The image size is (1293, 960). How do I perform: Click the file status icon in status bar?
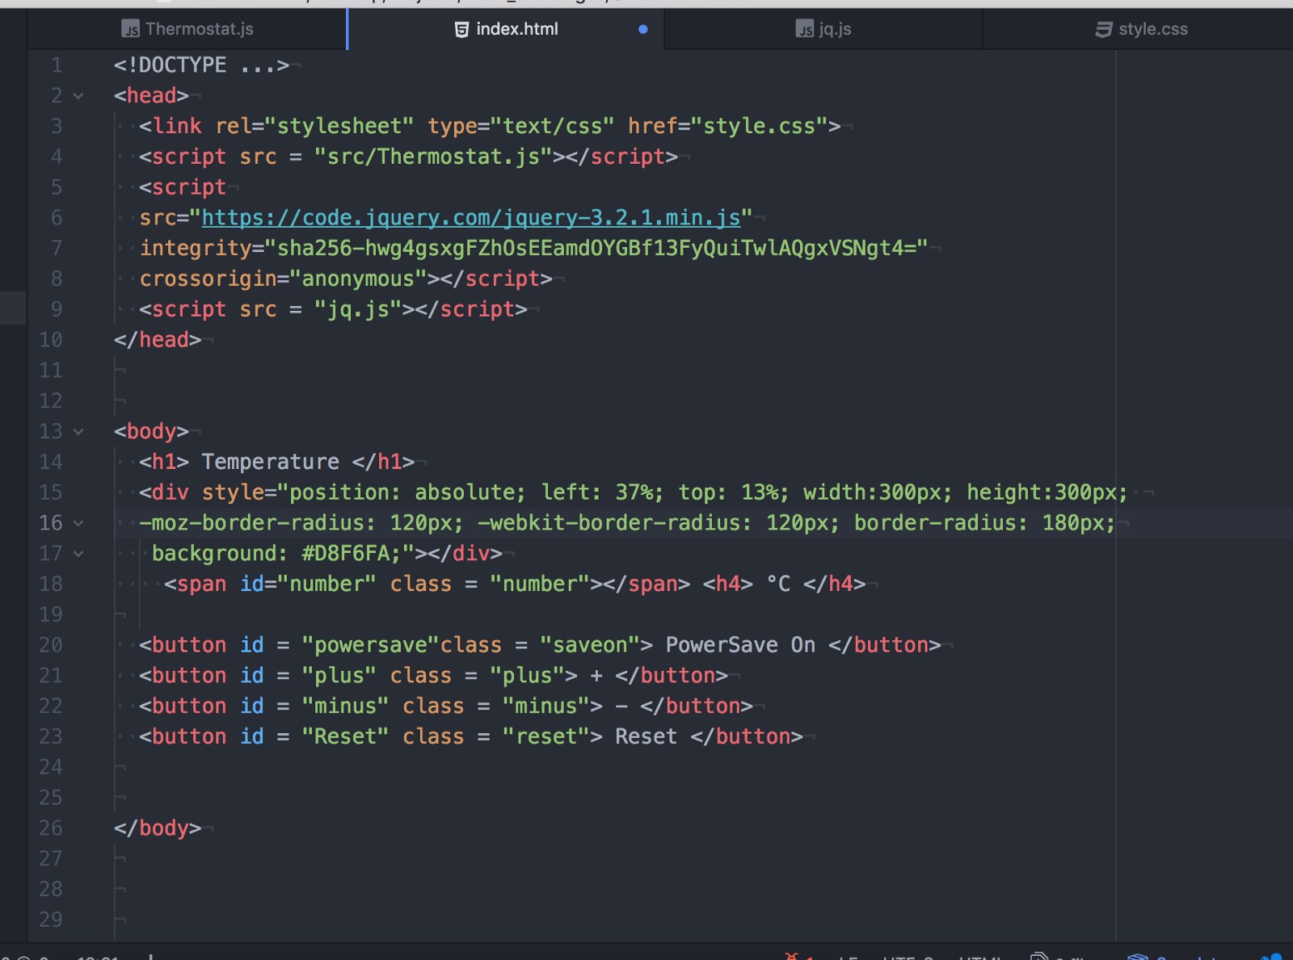[1037, 956]
